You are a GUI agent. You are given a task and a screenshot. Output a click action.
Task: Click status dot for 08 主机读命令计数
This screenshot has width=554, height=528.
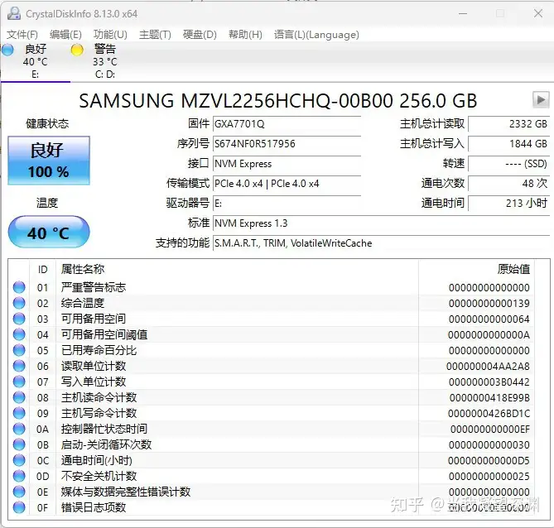coord(19,397)
